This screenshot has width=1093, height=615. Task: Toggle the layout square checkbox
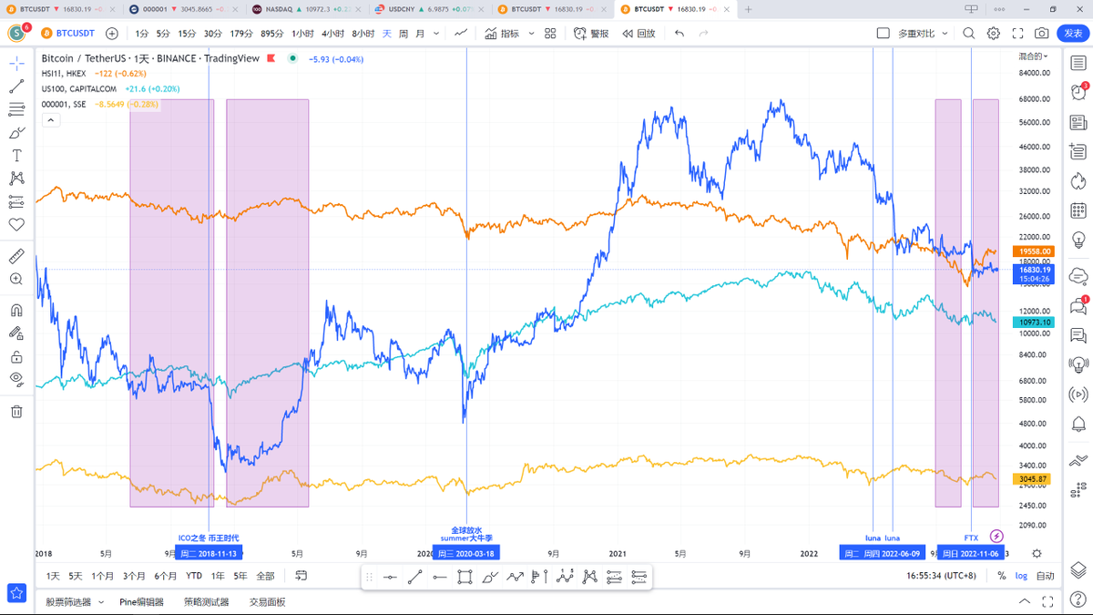coord(883,34)
